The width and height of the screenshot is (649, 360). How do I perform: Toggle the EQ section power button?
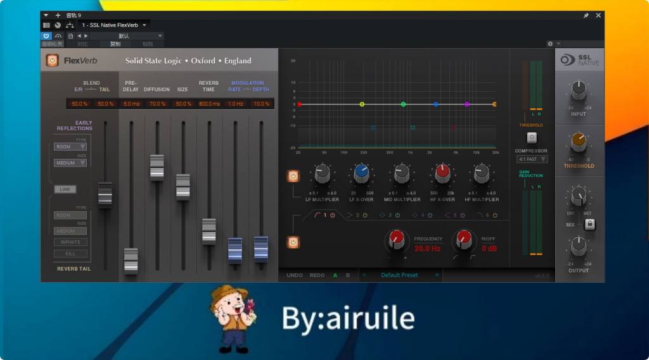point(293,242)
